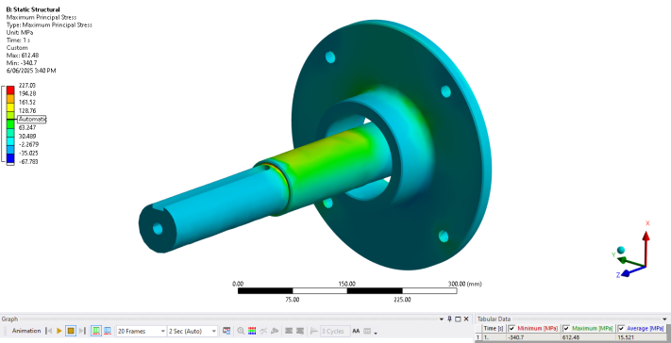Click the 63.247 legend value
Screen dimensions: 671x343
[27, 127]
